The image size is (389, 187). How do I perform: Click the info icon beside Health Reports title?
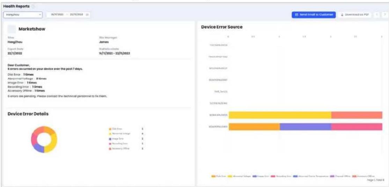tap(34, 6)
